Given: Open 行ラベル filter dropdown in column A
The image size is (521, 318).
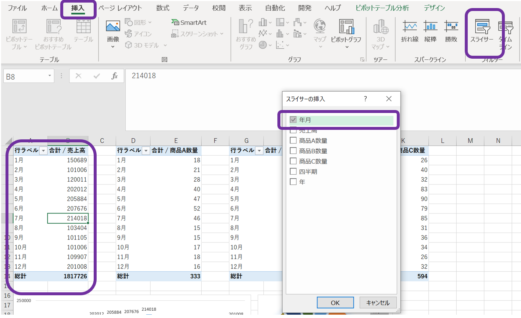Looking at the screenshot, I should coord(44,151).
